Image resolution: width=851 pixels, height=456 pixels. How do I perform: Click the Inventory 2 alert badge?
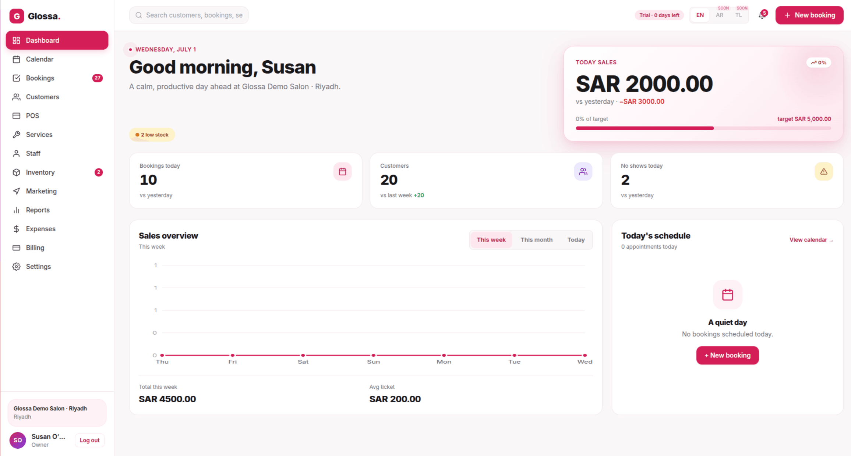pos(99,172)
